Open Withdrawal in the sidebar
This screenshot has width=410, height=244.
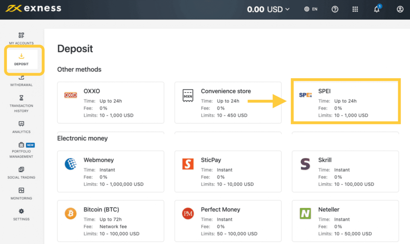click(22, 81)
